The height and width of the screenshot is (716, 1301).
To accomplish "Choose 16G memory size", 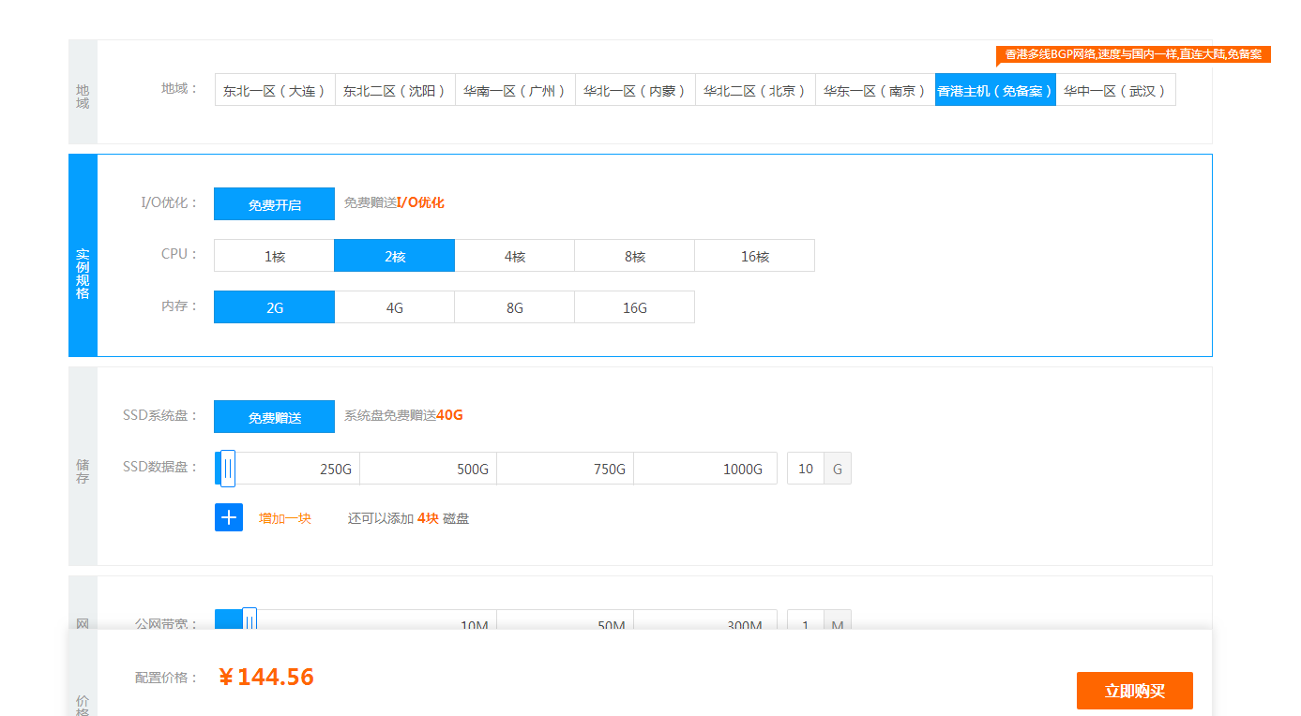I will (x=634, y=306).
